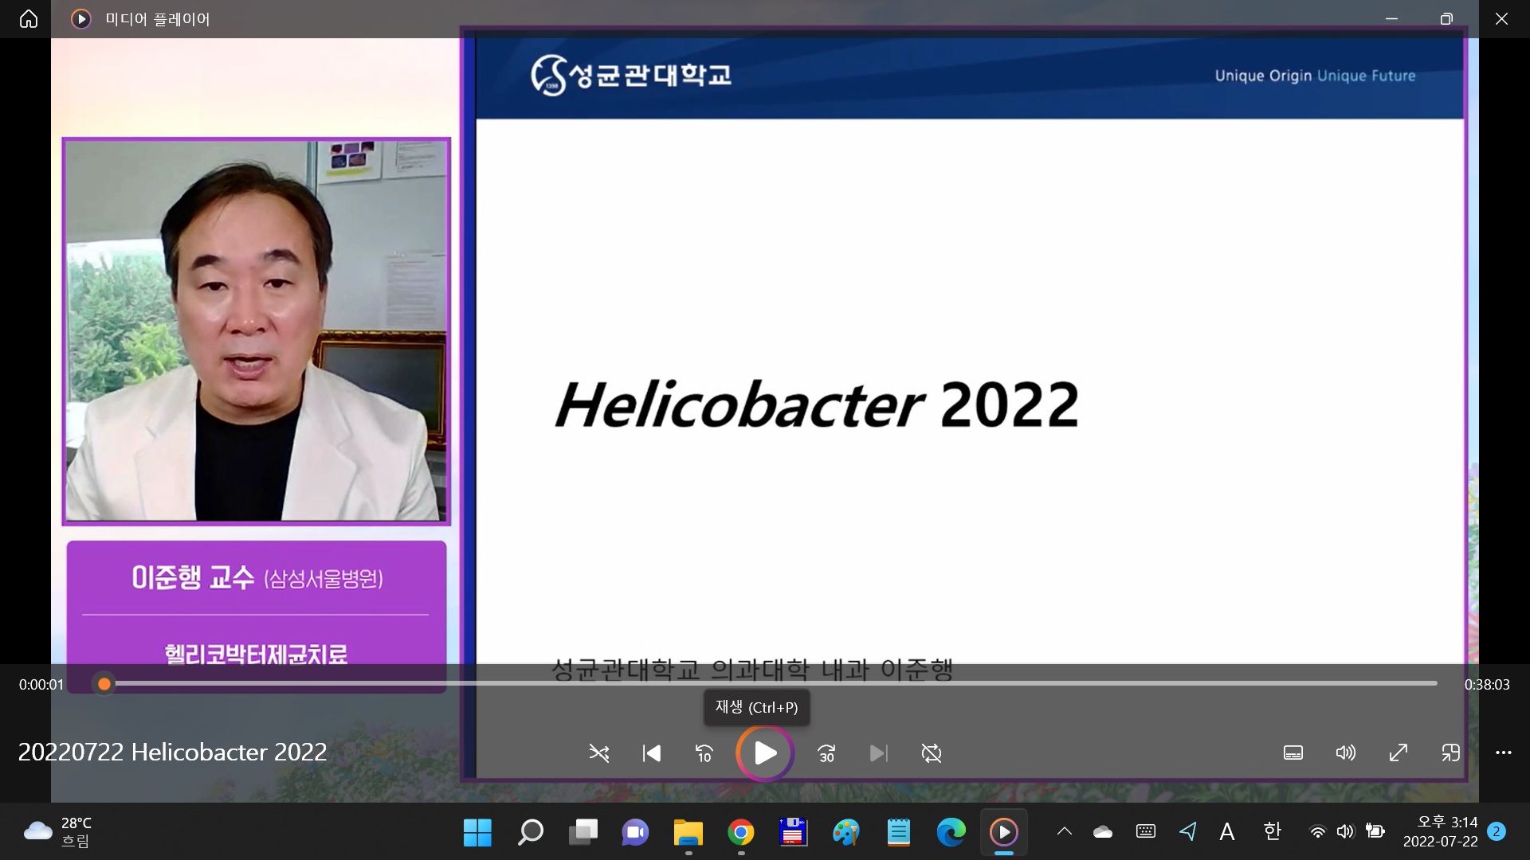Toggle the 한 Korean IME indicator
This screenshot has height=860, width=1530.
[x=1272, y=831]
